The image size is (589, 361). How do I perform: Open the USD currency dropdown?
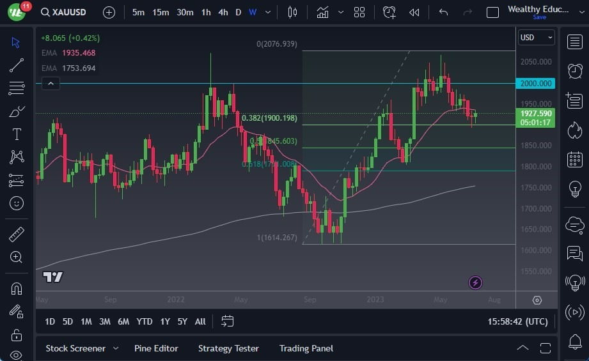[536, 38]
